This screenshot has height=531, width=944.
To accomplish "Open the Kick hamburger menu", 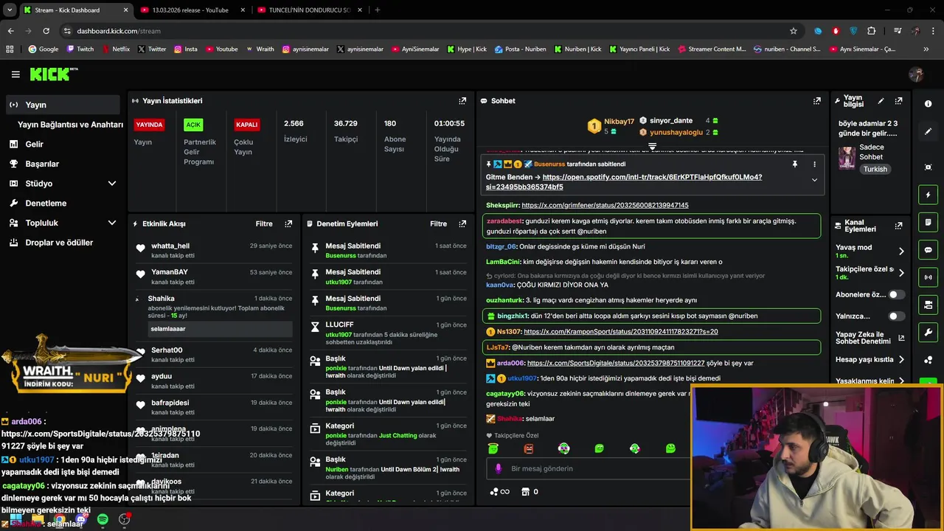I will [15, 74].
